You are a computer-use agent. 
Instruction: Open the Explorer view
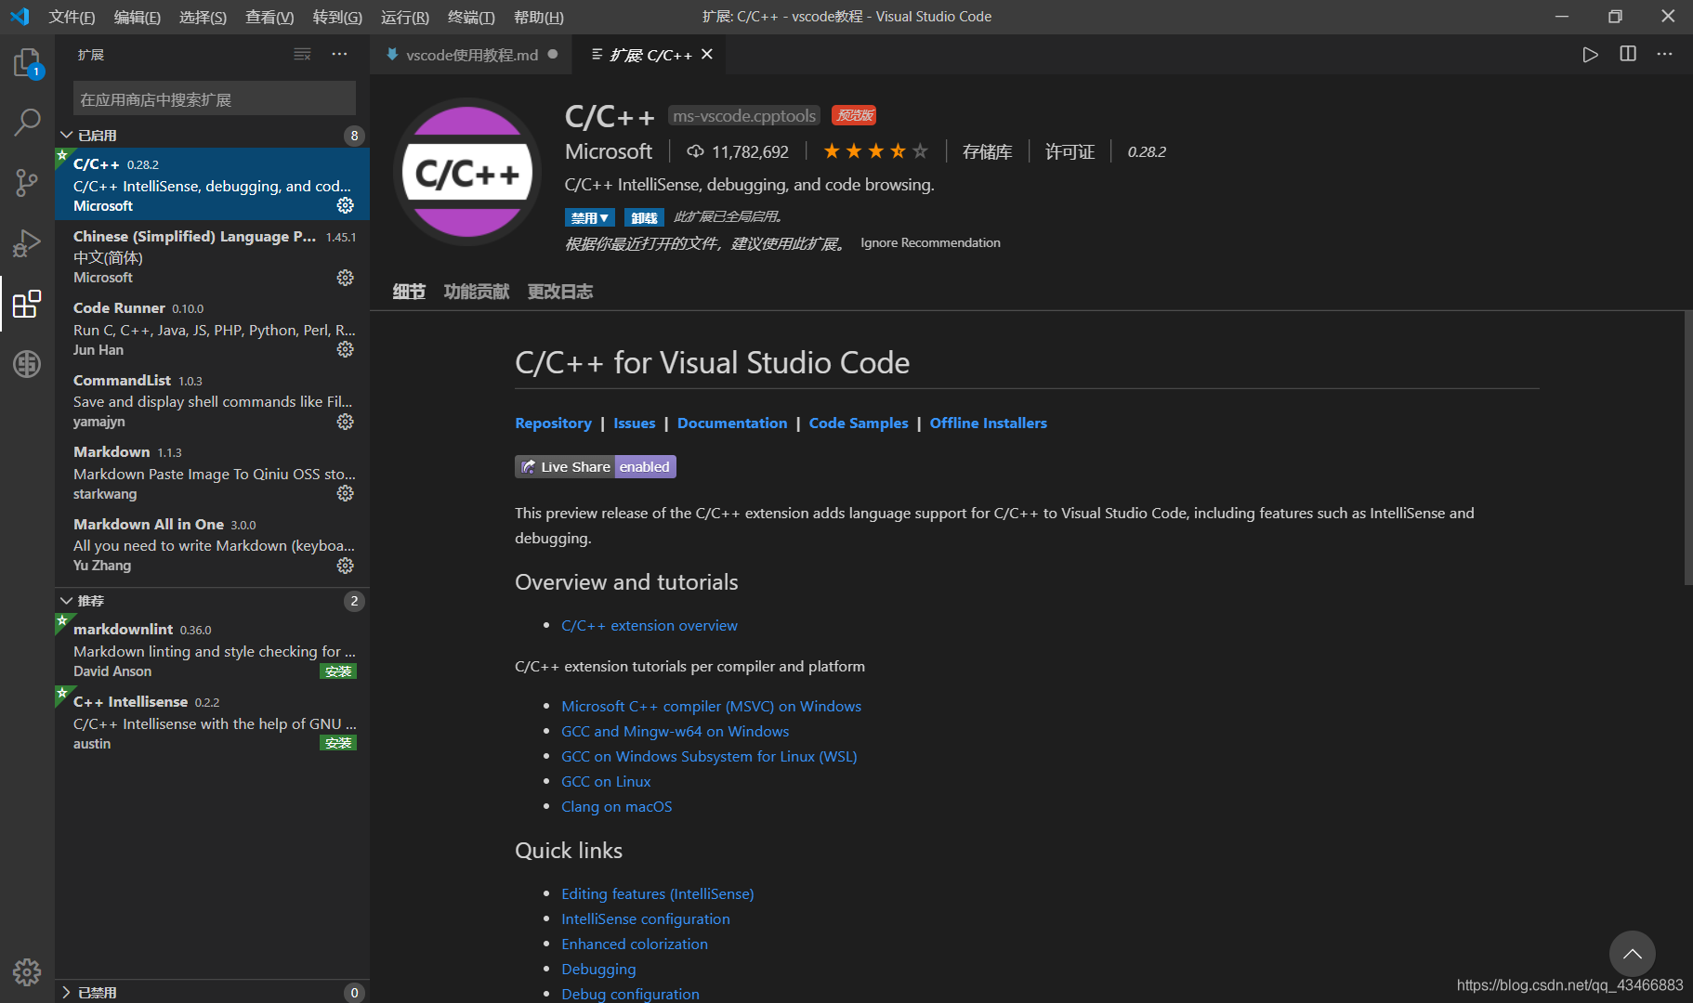[x=27, y=62]
